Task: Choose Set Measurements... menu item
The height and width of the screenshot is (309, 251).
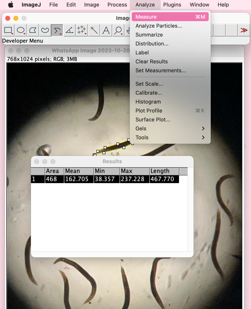Action: pos(170,70)
